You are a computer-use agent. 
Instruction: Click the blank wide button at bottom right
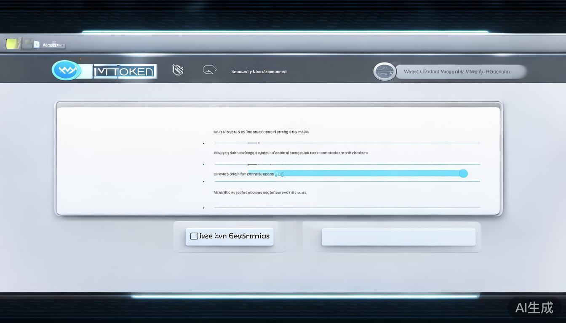(x=398, y=237)
